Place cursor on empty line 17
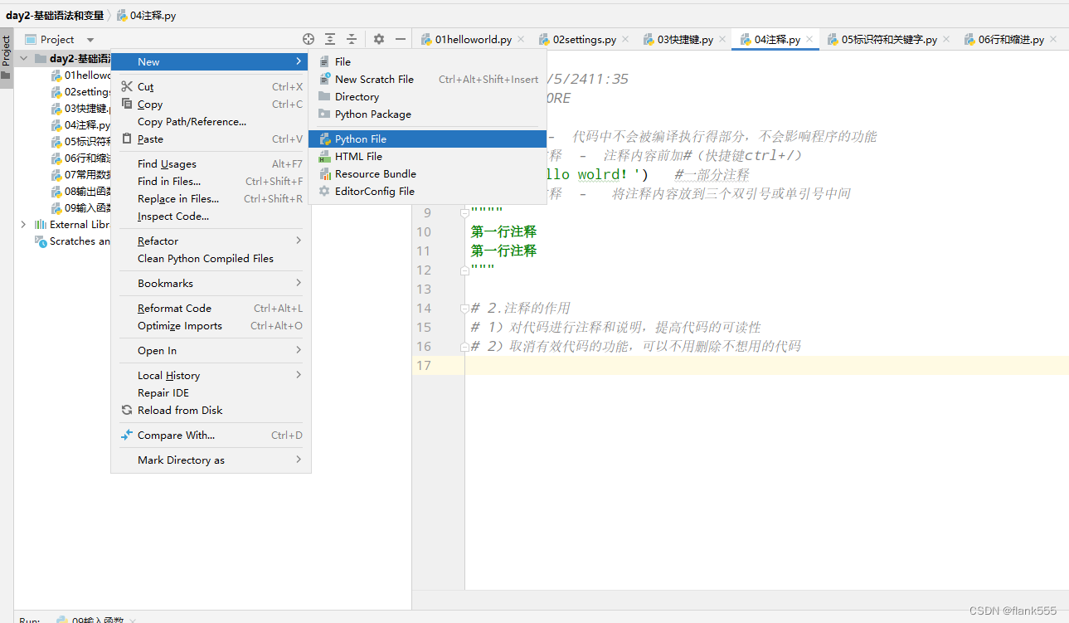Screen dimensions: 1069x623 (766, 365)
